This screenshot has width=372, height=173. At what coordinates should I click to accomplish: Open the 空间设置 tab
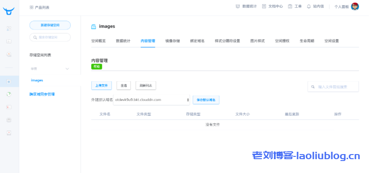point(331,41)
